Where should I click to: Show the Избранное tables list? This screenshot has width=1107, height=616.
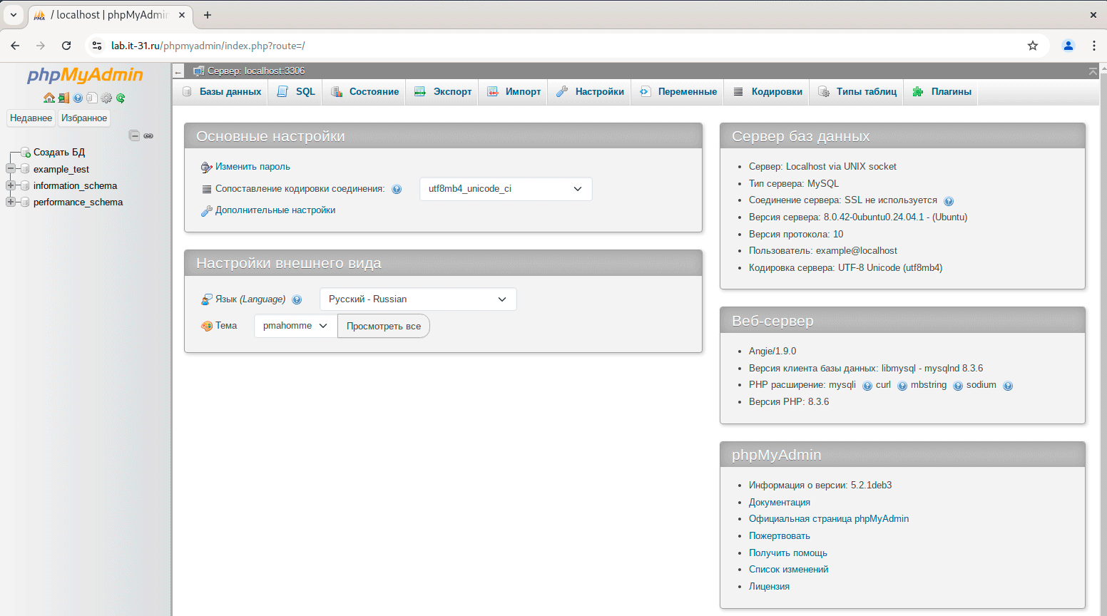click(84, 118)
